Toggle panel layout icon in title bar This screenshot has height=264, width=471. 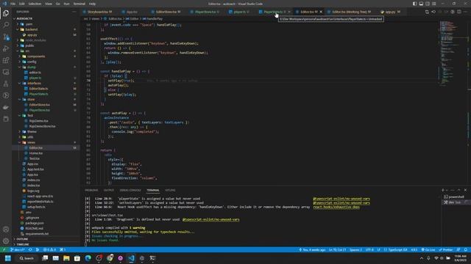coord(421,4)
